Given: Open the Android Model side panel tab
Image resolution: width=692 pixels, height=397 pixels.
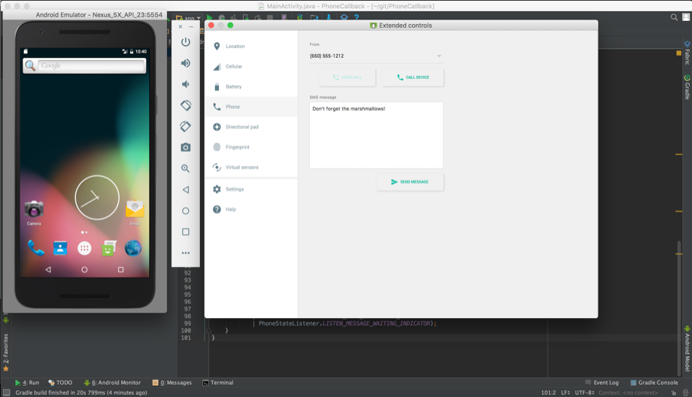Looking at the screenshot, I should [x=687, y=348].
